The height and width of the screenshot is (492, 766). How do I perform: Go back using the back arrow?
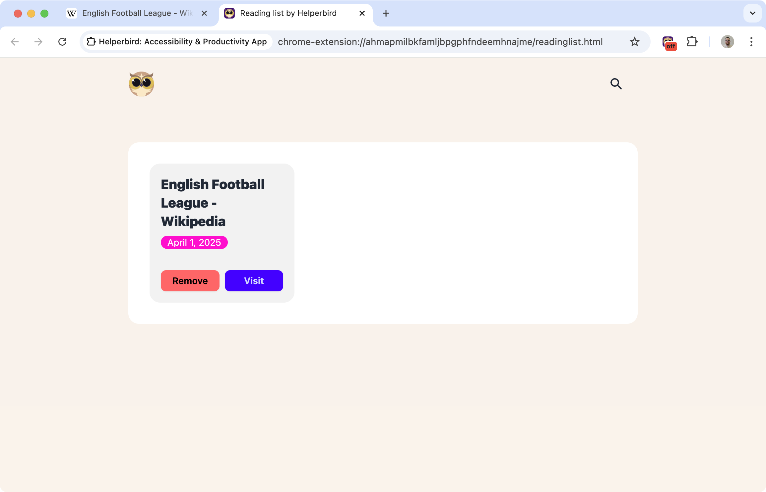tap(15, 42)
